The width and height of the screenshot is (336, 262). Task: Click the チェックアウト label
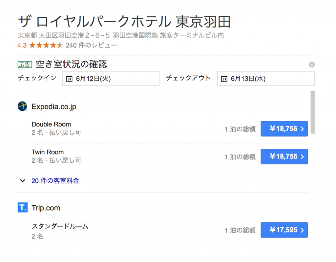pyautogui.click(x=188, y=78)
